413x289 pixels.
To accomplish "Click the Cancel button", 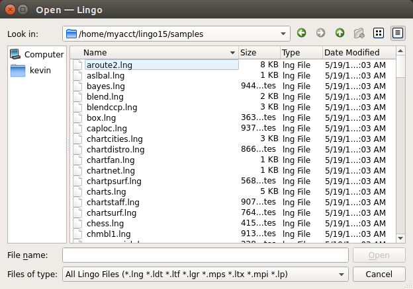I will 379,274.
